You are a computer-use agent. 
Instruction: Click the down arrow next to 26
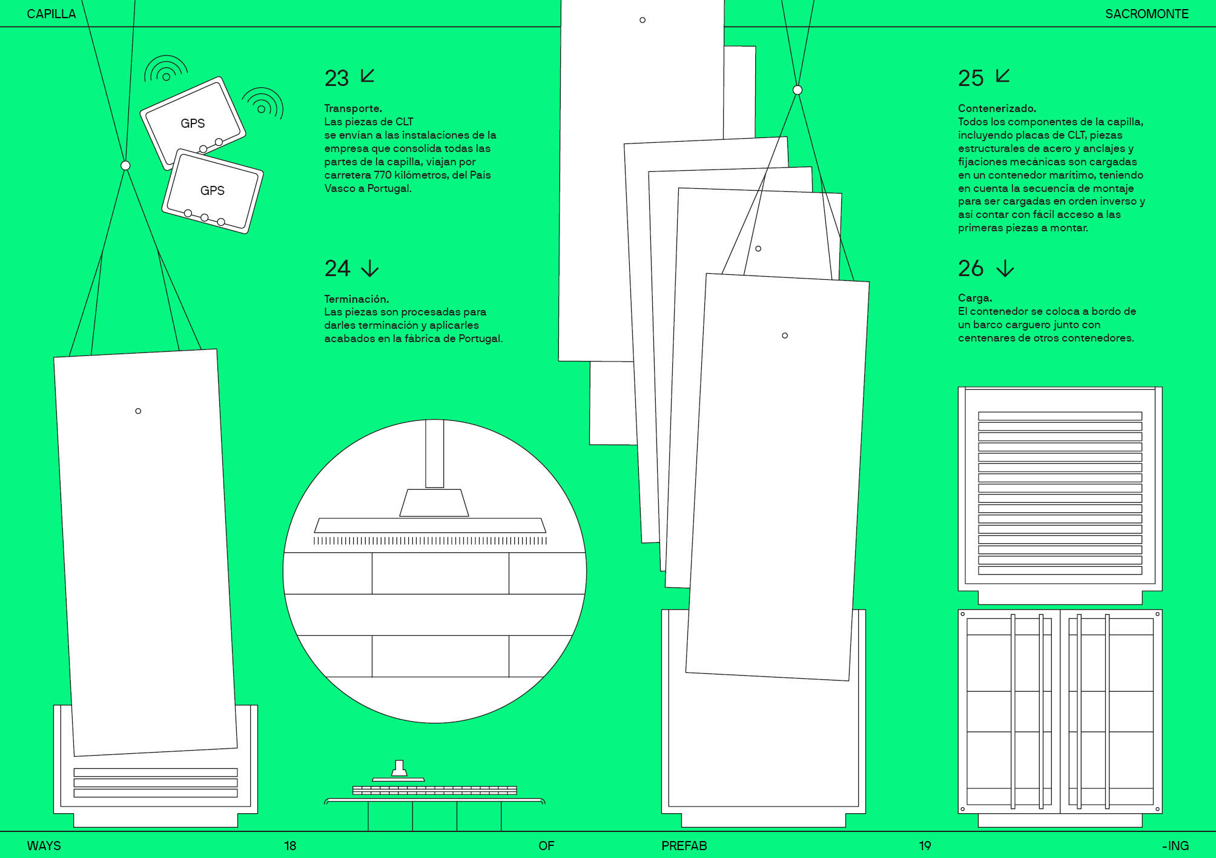tap(1005, 268)
